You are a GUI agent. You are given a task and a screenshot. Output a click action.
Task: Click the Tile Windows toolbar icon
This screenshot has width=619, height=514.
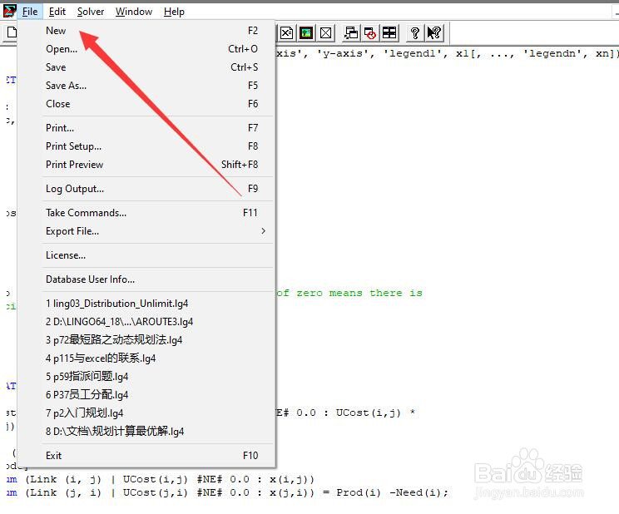(389, 32)
